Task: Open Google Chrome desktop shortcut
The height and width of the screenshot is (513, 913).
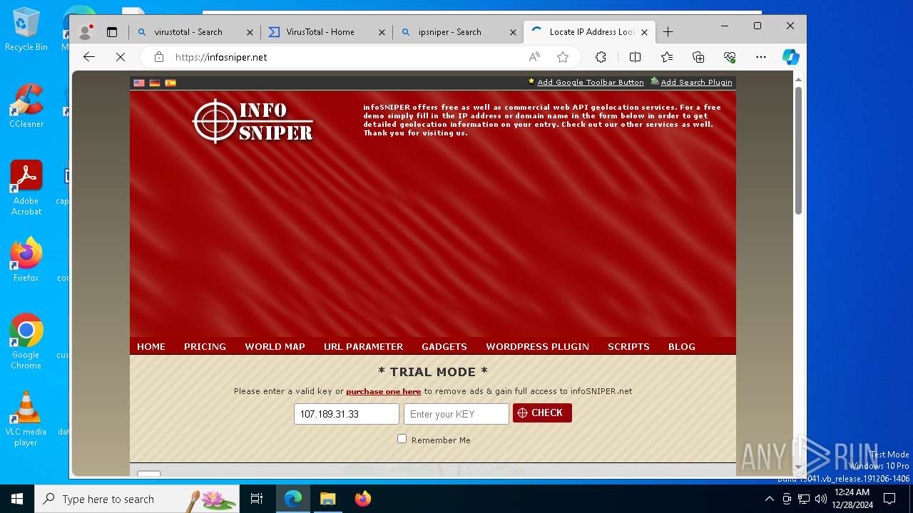Action: point(26,341)
